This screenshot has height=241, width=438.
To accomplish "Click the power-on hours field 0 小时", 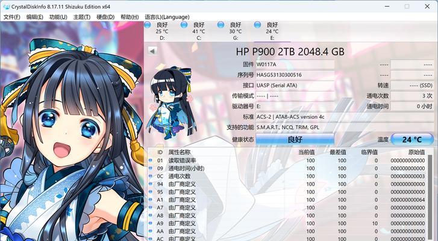I will point(412,107).
